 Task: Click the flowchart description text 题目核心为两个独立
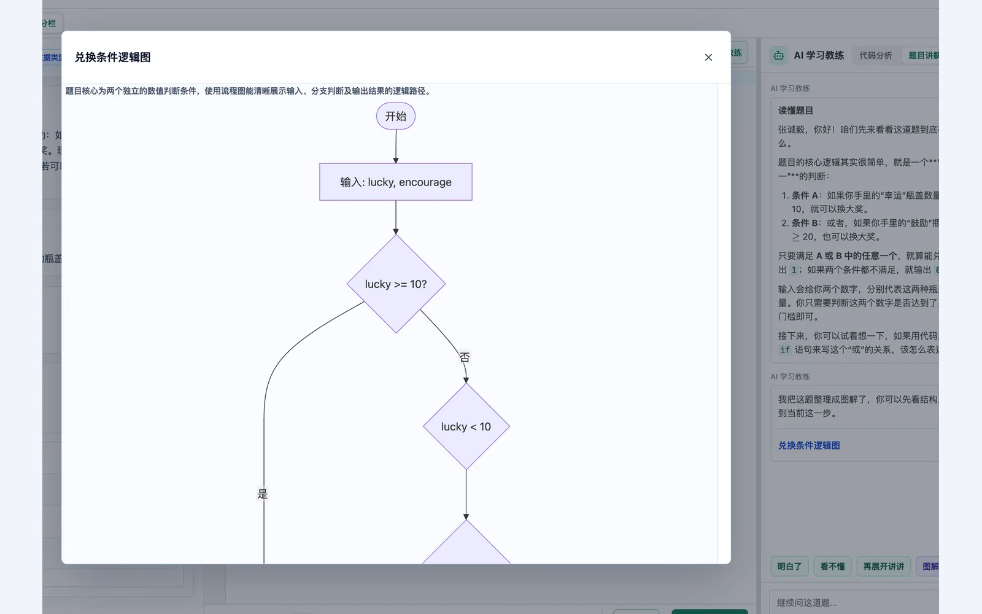click(x=249, y=91)
